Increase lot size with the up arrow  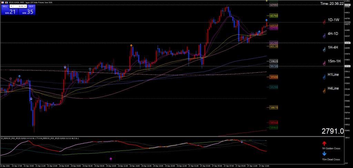point(24,7)
